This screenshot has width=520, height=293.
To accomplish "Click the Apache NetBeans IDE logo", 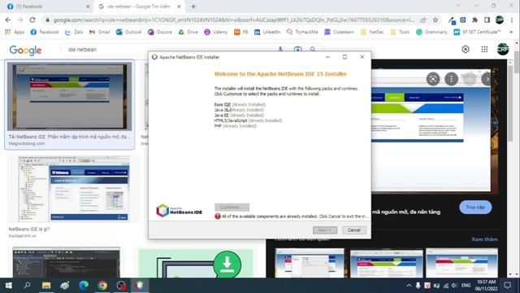I will click(179, 211).
